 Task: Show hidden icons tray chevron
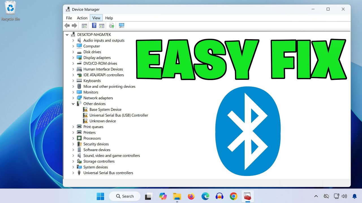click(x=316, y=196)
